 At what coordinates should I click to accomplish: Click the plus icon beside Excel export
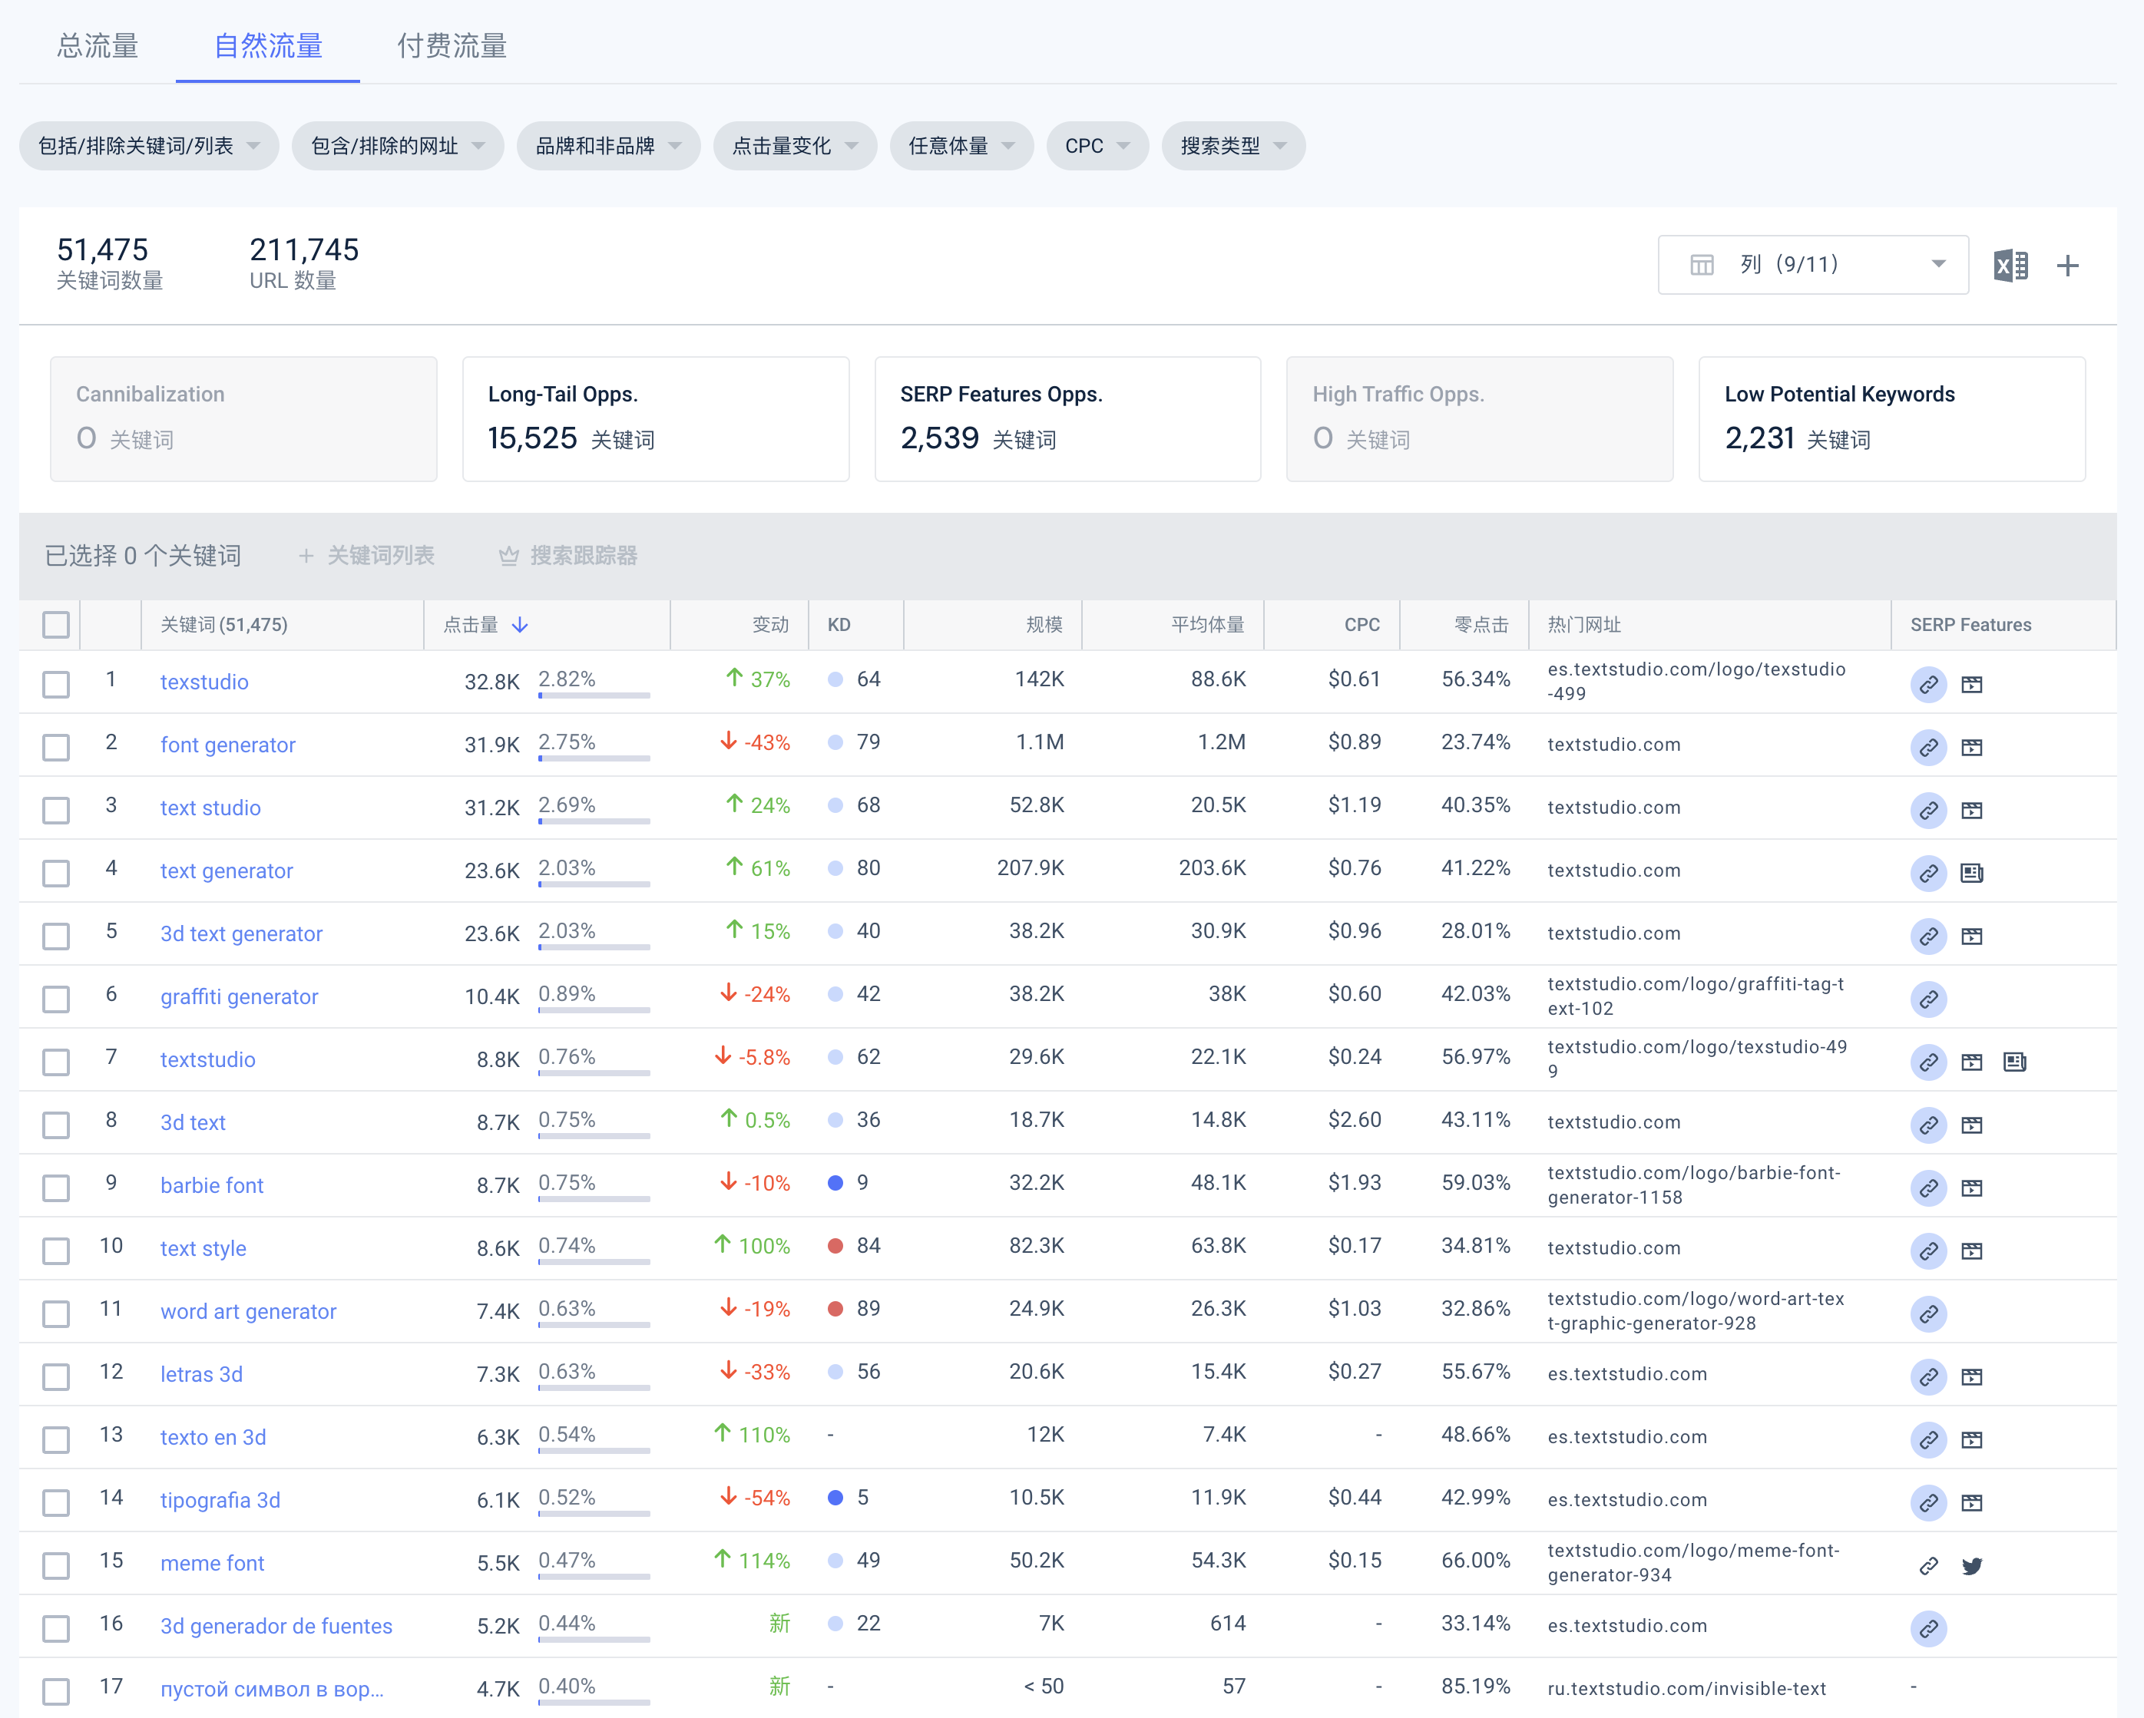(x=2067, y=266)
